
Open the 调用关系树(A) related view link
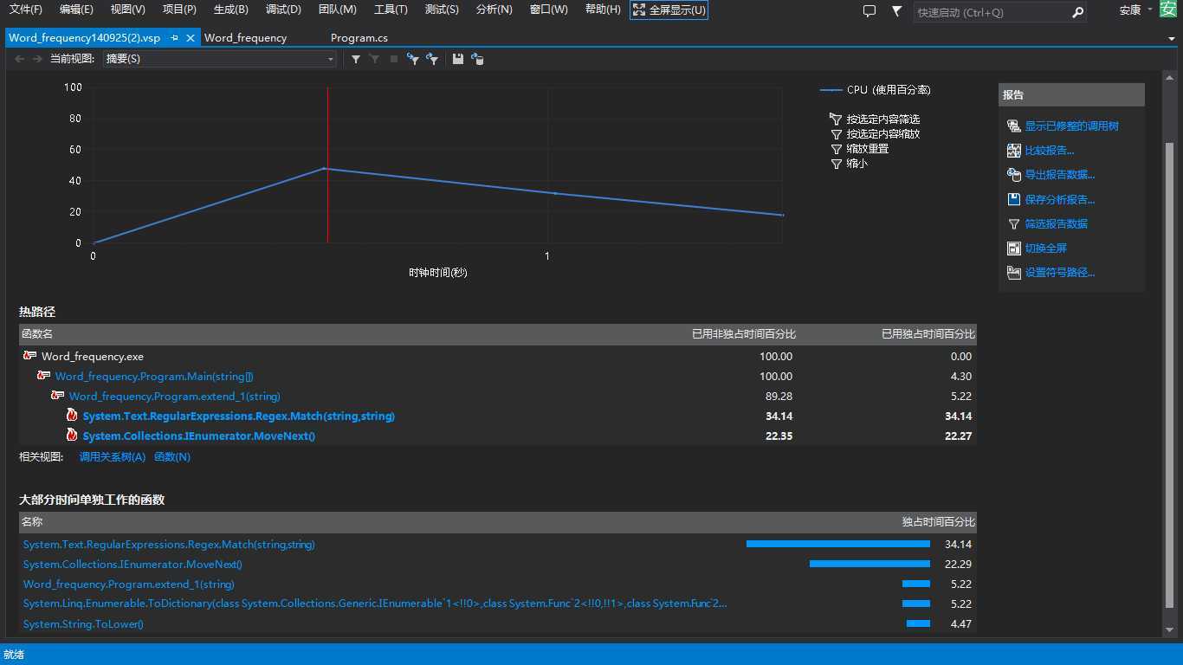click(x=113, y=457)
